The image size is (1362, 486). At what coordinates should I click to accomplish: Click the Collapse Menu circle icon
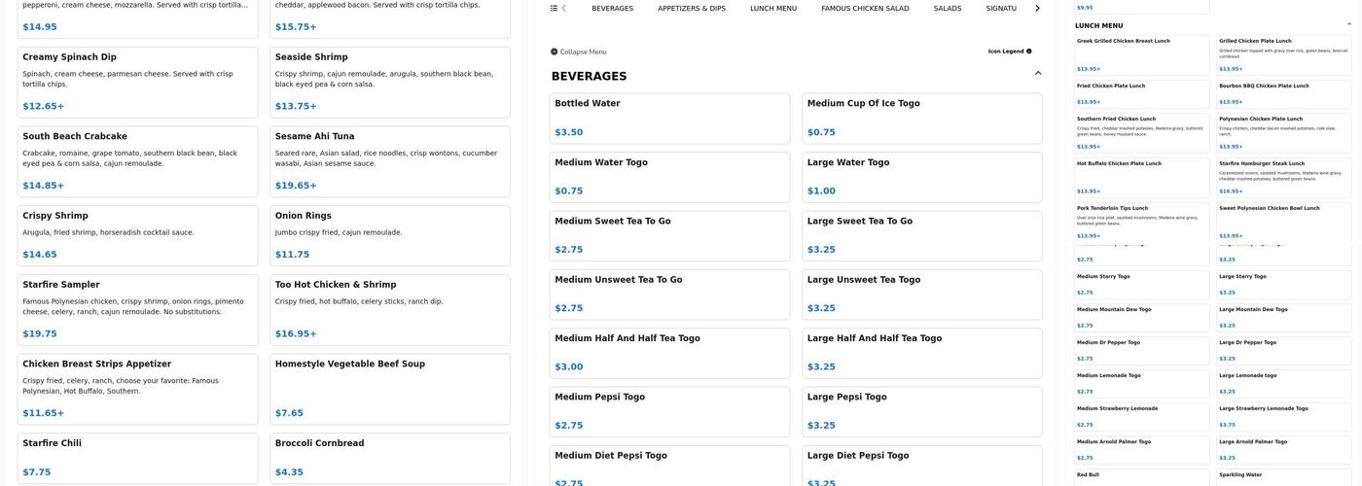pos(555,52)
